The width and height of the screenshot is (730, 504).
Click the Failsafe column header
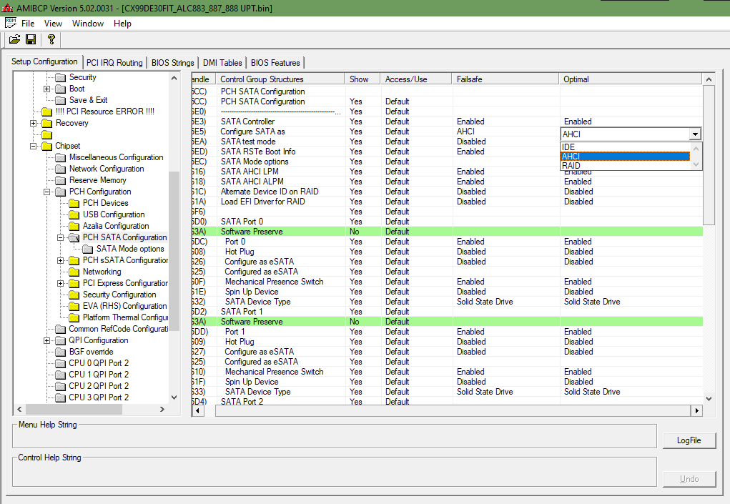505,79
